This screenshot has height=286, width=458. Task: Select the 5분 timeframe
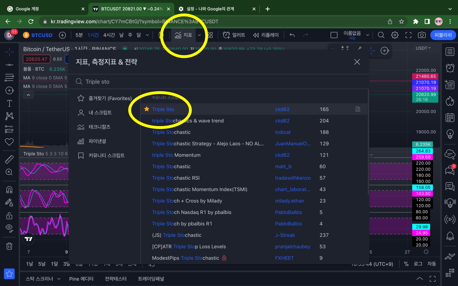[79, 35]
